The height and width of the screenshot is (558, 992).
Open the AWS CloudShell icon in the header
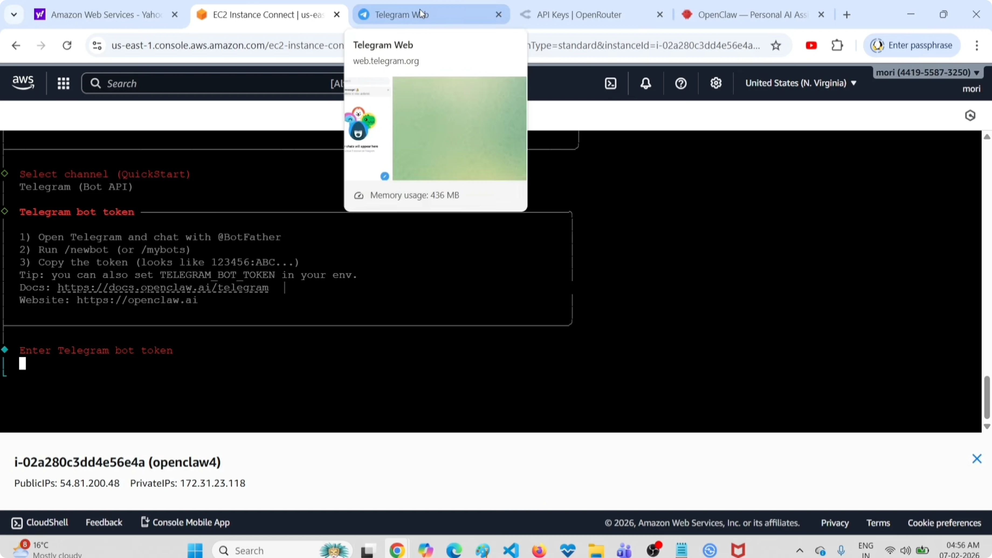click(x=611, y=84)
